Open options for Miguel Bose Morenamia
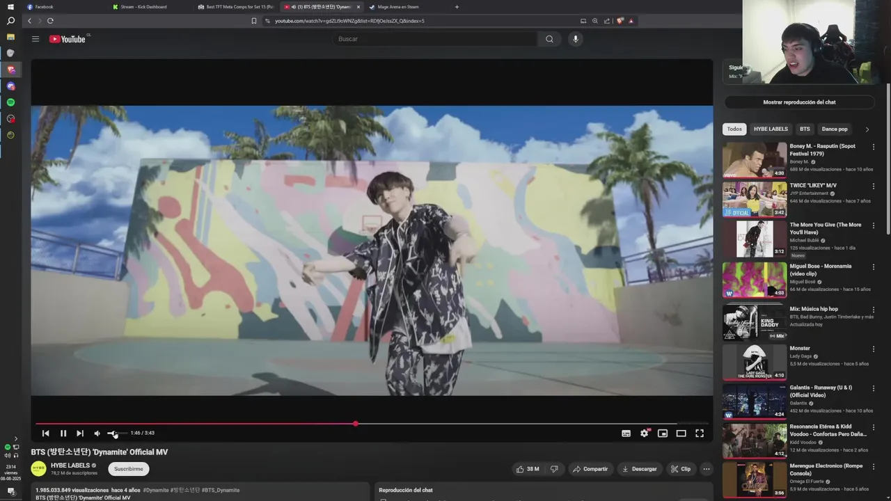The image size is (891, 501). (x=873, y=267)
